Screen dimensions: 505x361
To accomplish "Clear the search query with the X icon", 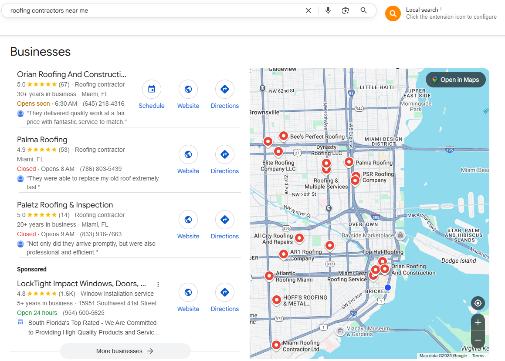I will [308, 10].
